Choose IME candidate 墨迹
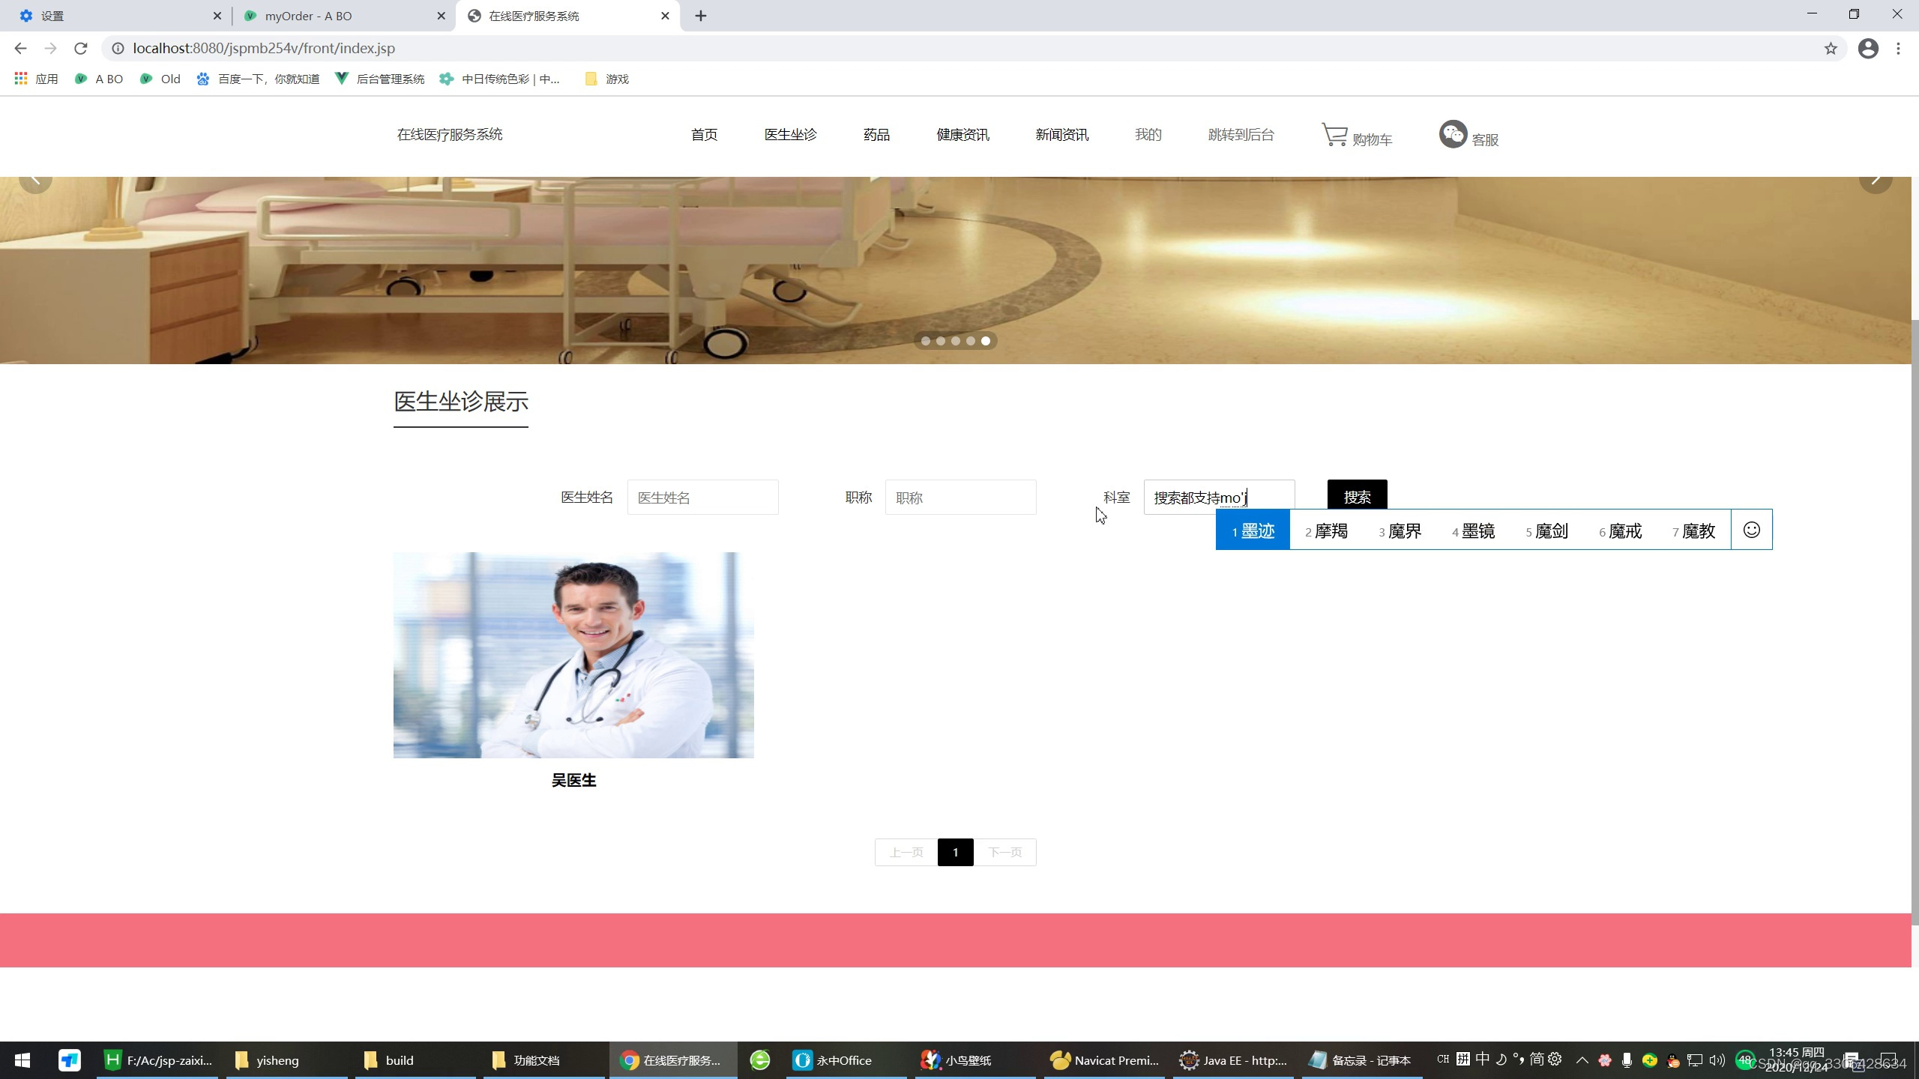The height and width of the screenshot is (1079, 1919). click(x=1253, y=531)
